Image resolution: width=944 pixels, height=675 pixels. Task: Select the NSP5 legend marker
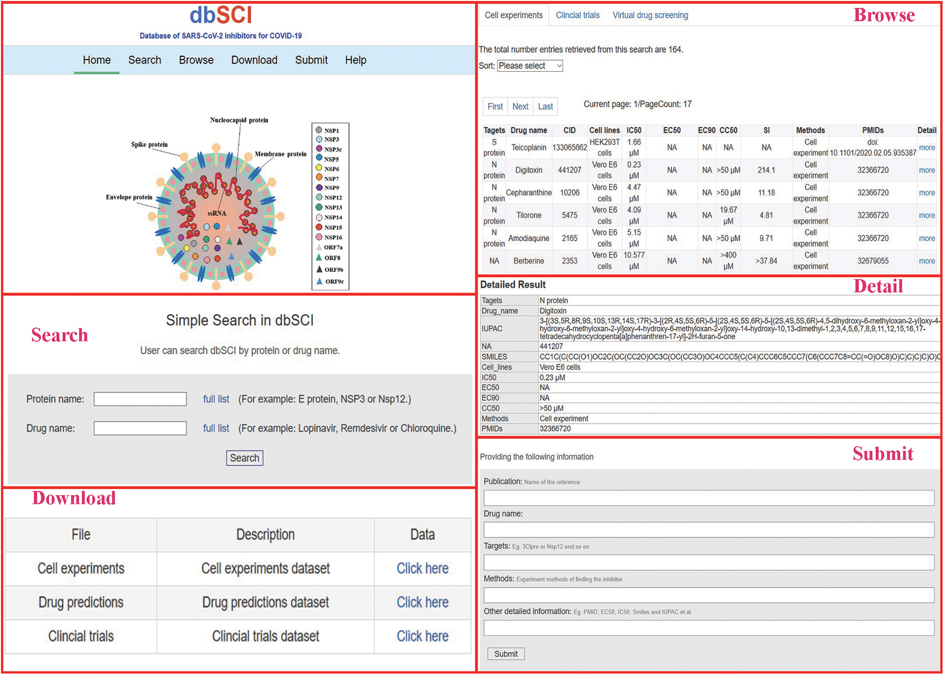(x=319, y=158)
